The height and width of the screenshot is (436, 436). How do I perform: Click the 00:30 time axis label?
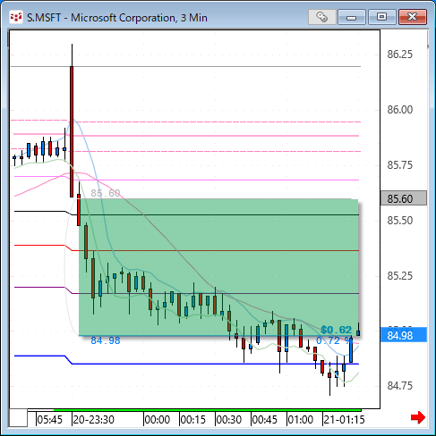click(x=229, y=420)
